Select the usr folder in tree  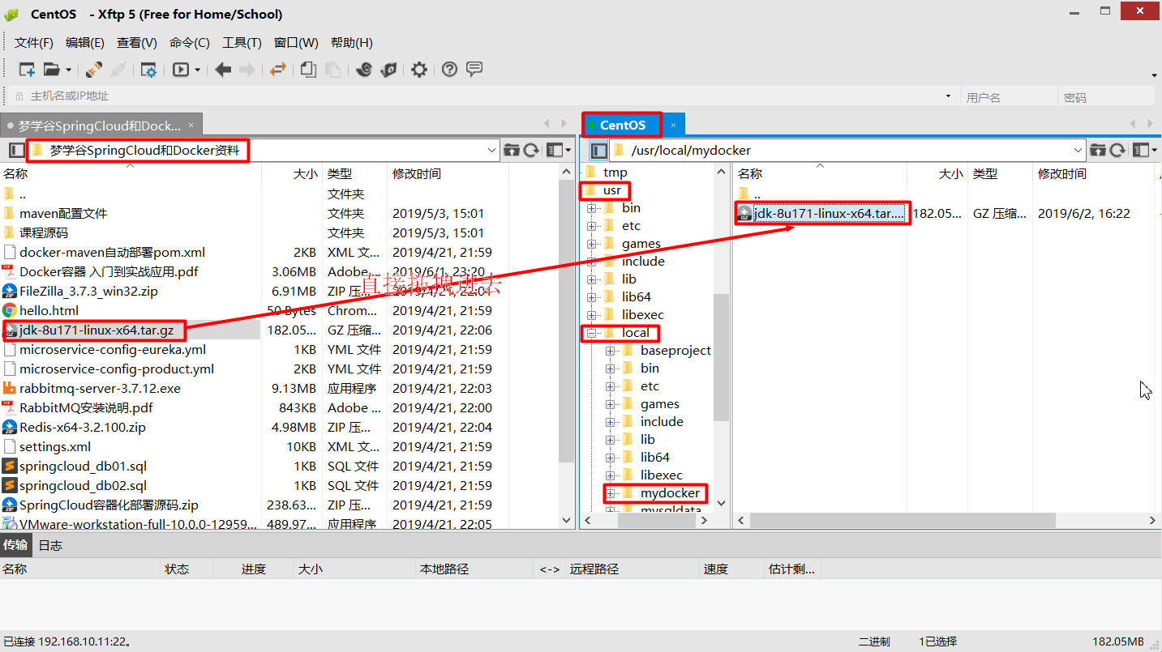point(611,190)
